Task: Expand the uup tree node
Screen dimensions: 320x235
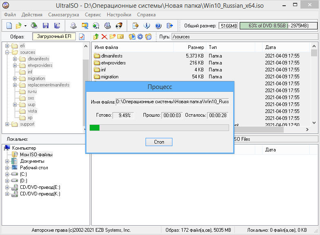Action: (x=15, y=104)
